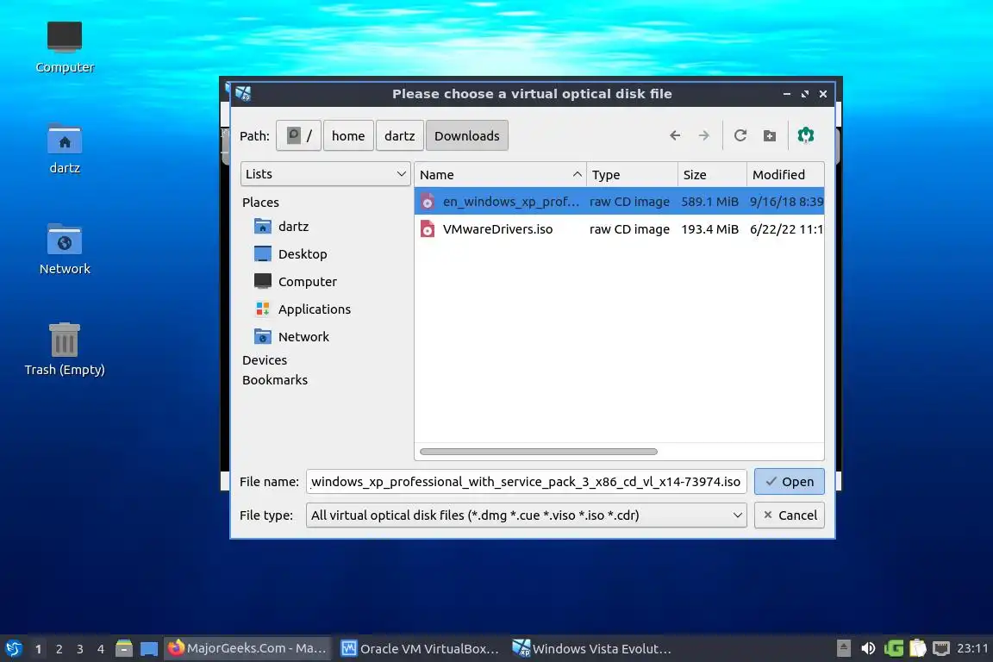
Task: Select the en_windows_xp_prof file row
Action: click(x=620, y=202)
